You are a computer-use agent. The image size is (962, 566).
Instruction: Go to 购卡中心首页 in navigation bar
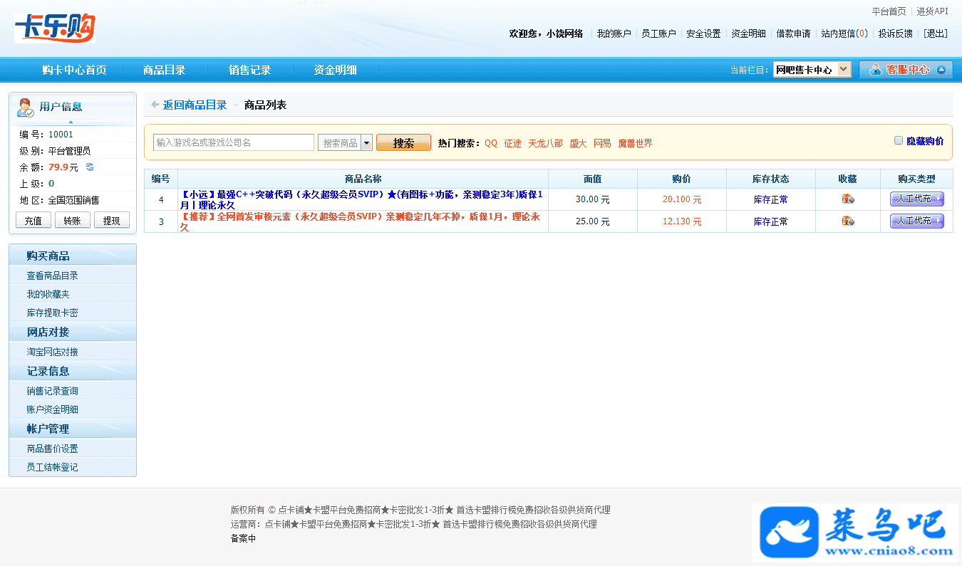click(74, 70)
